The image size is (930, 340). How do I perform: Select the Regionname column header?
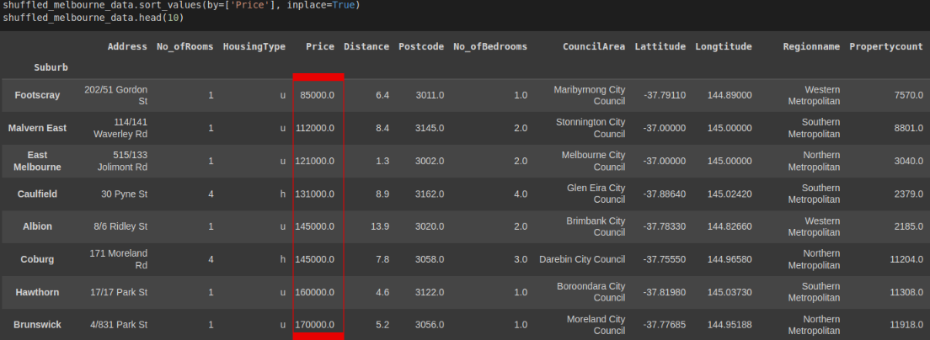811,46
